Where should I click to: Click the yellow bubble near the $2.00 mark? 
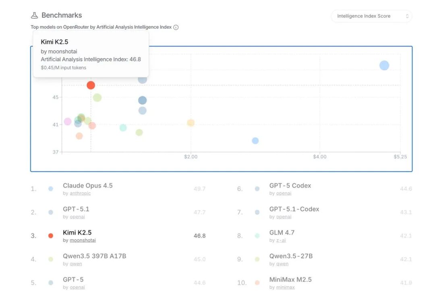click(191, 123)
